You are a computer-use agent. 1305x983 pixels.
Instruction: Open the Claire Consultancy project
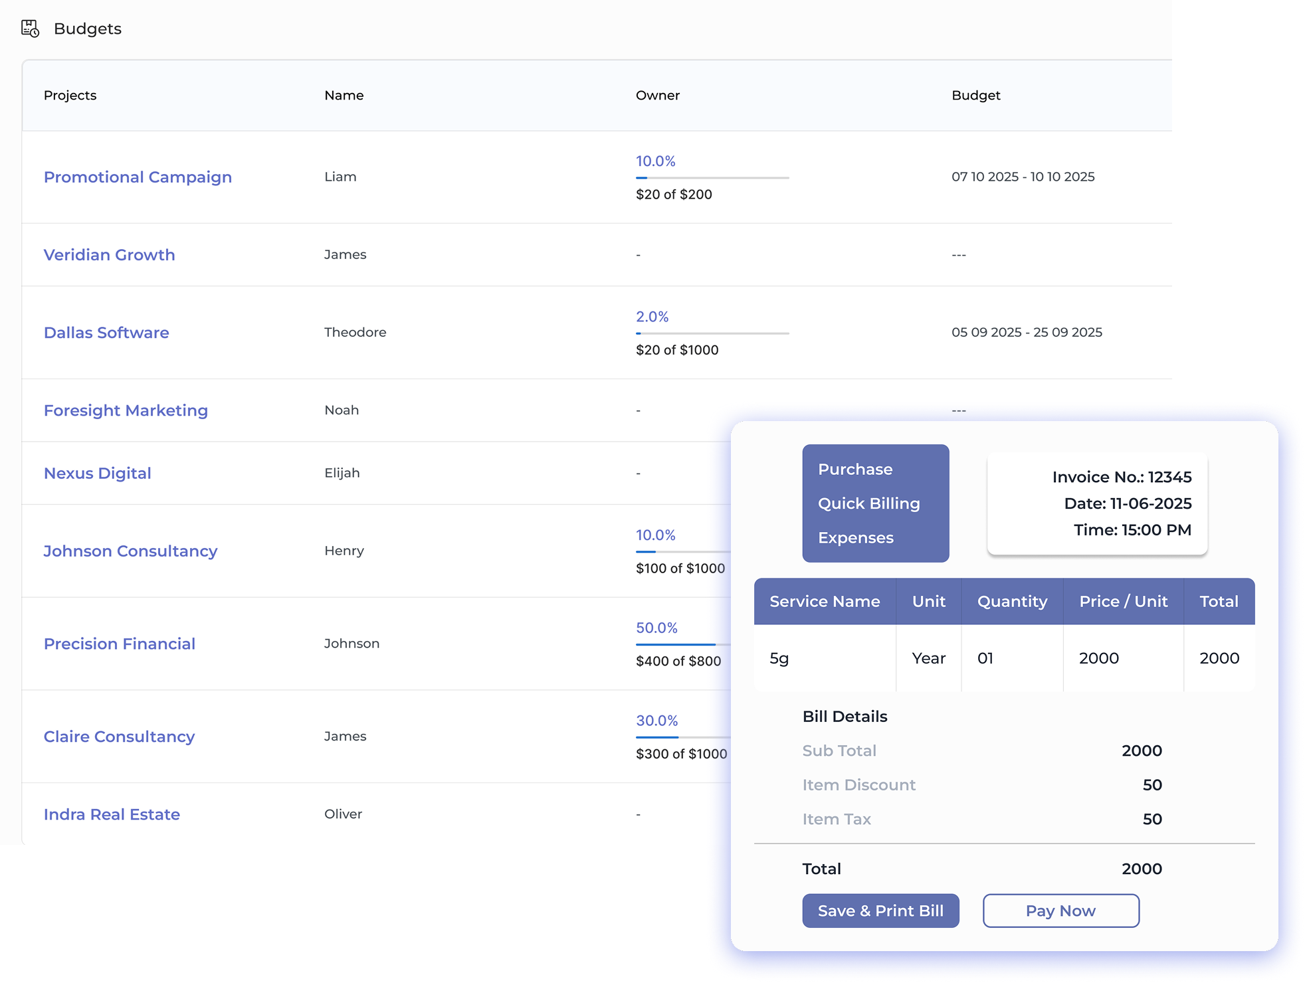(119, 736)
